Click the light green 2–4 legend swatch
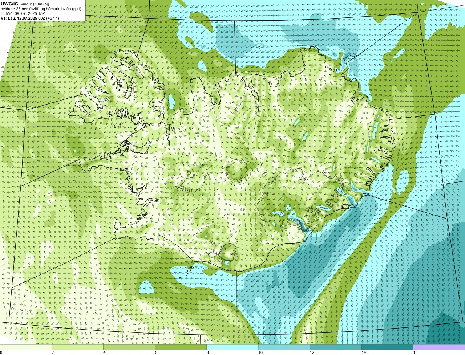Image resolution: width=465 pixels, height=355 pixels. [77, 347]
